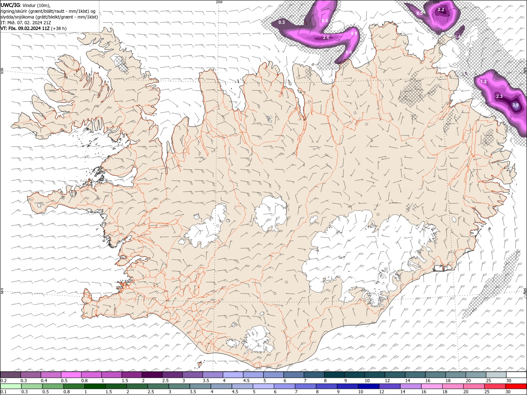Click the 2.2 snowfall value label
This screenshot has width=527, height=395.
pos(441,9)
